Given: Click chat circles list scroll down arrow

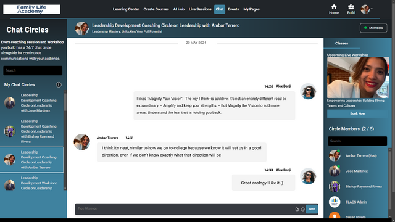Looking at the screenshot, I should (x=65, y=188).
